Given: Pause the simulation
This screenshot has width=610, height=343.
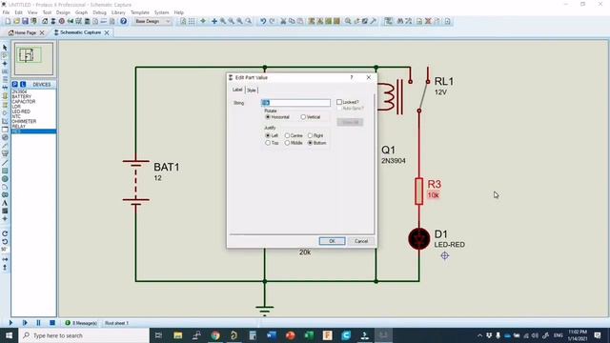Looking at the screenshot, I should (38, 323).
